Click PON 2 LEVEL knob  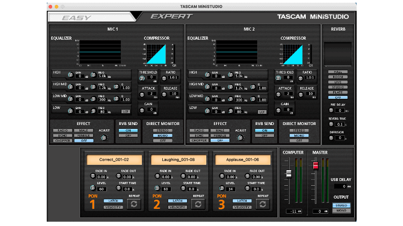click(157, 188)
